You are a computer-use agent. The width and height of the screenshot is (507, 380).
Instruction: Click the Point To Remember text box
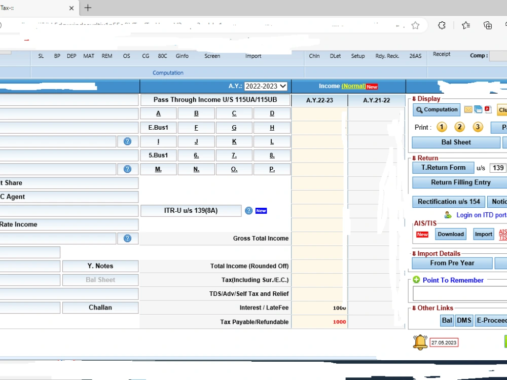[x=460, y=294]
